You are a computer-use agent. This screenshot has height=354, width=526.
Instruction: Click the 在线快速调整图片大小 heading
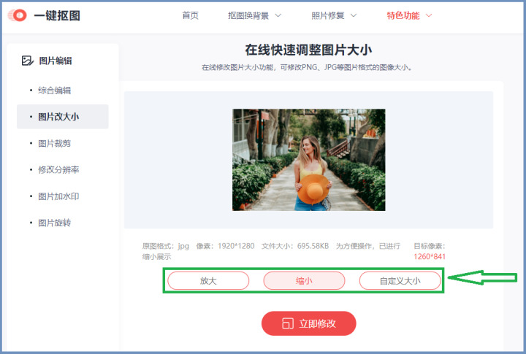pos(308,50)
